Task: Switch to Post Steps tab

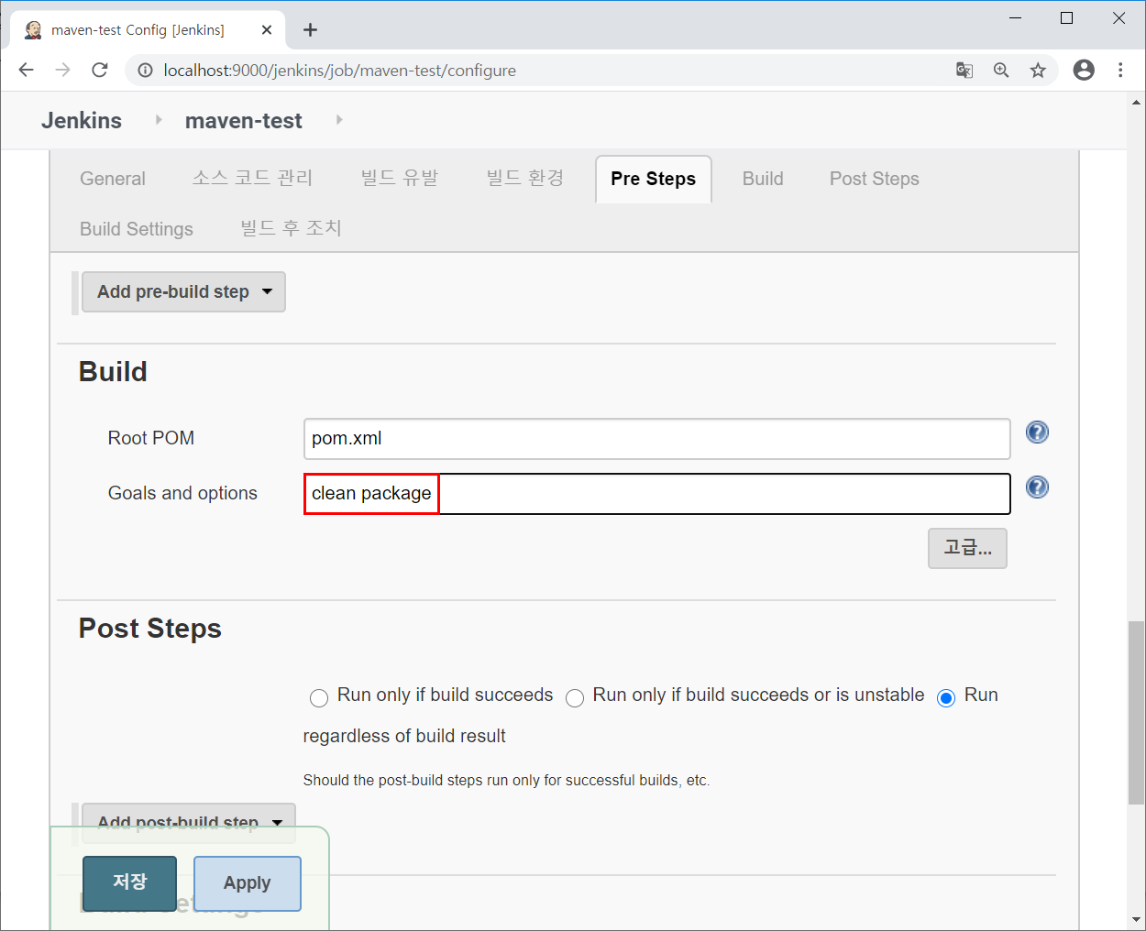Action: (x=875, y=179)
